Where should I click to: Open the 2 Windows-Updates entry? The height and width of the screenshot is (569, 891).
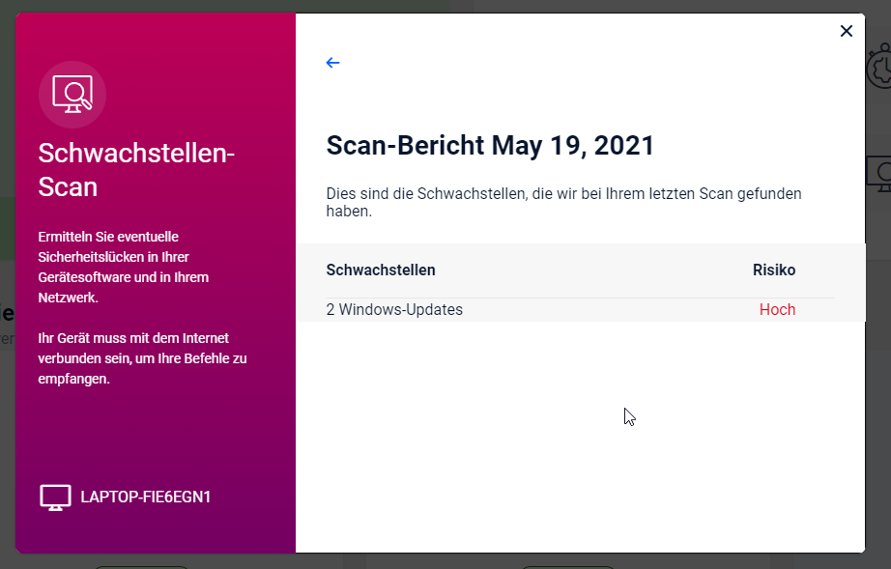(394, 310)
